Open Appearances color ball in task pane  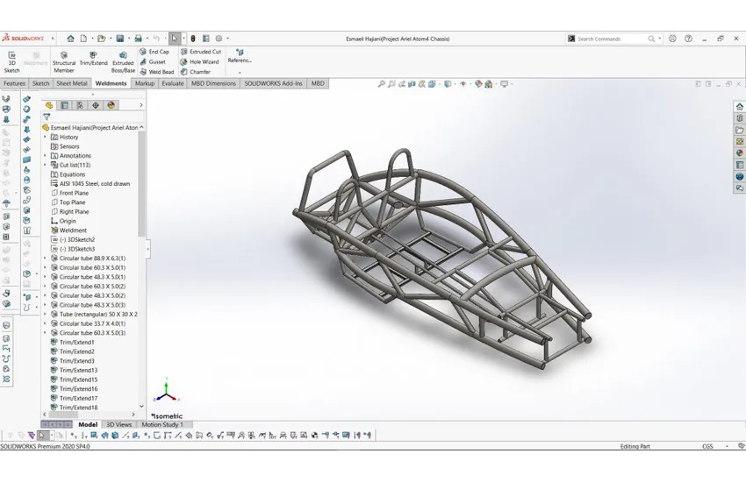coord(739,152)
